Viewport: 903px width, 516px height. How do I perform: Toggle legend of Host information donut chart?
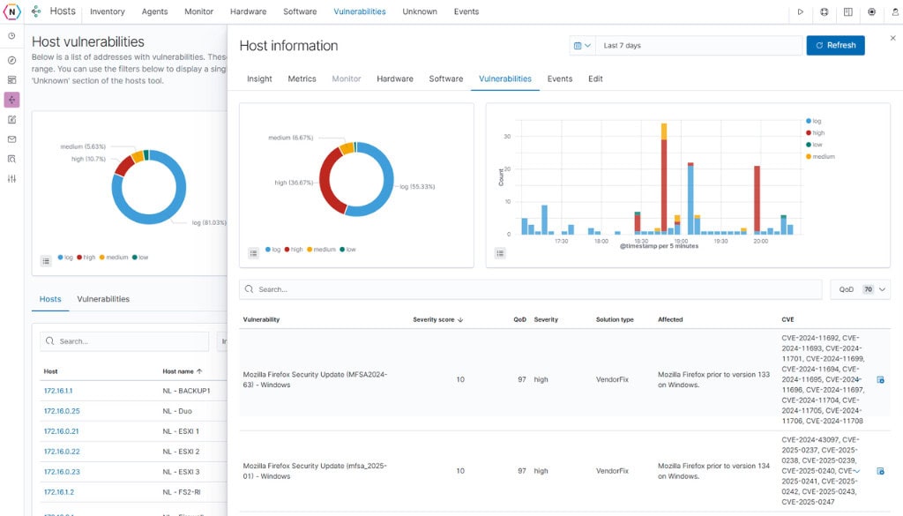(x=253, y=253)
